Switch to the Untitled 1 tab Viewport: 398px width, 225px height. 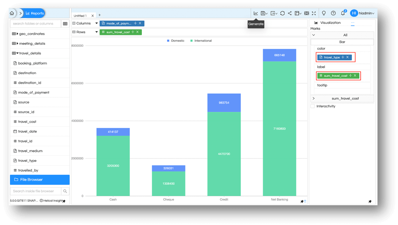point(80,16)
